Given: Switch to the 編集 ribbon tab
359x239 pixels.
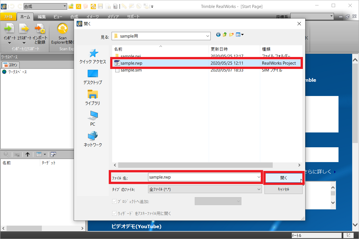Looking at the screenshot, I should (x=42, y=17).
